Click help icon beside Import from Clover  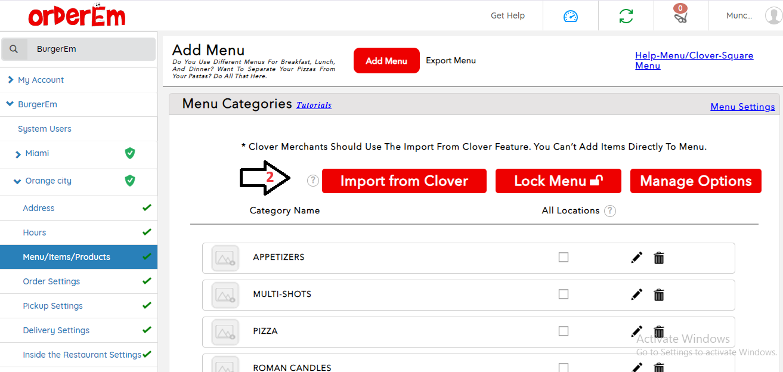tap(313, 181)
